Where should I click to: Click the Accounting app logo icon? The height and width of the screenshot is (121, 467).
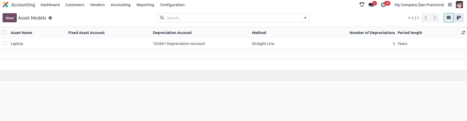pyautogui.click(x=5, y=5)
